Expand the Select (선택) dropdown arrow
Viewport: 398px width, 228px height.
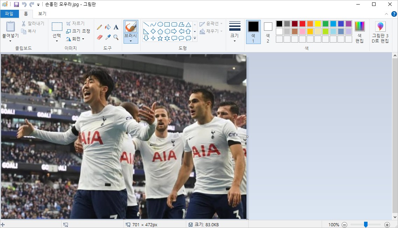57,41
